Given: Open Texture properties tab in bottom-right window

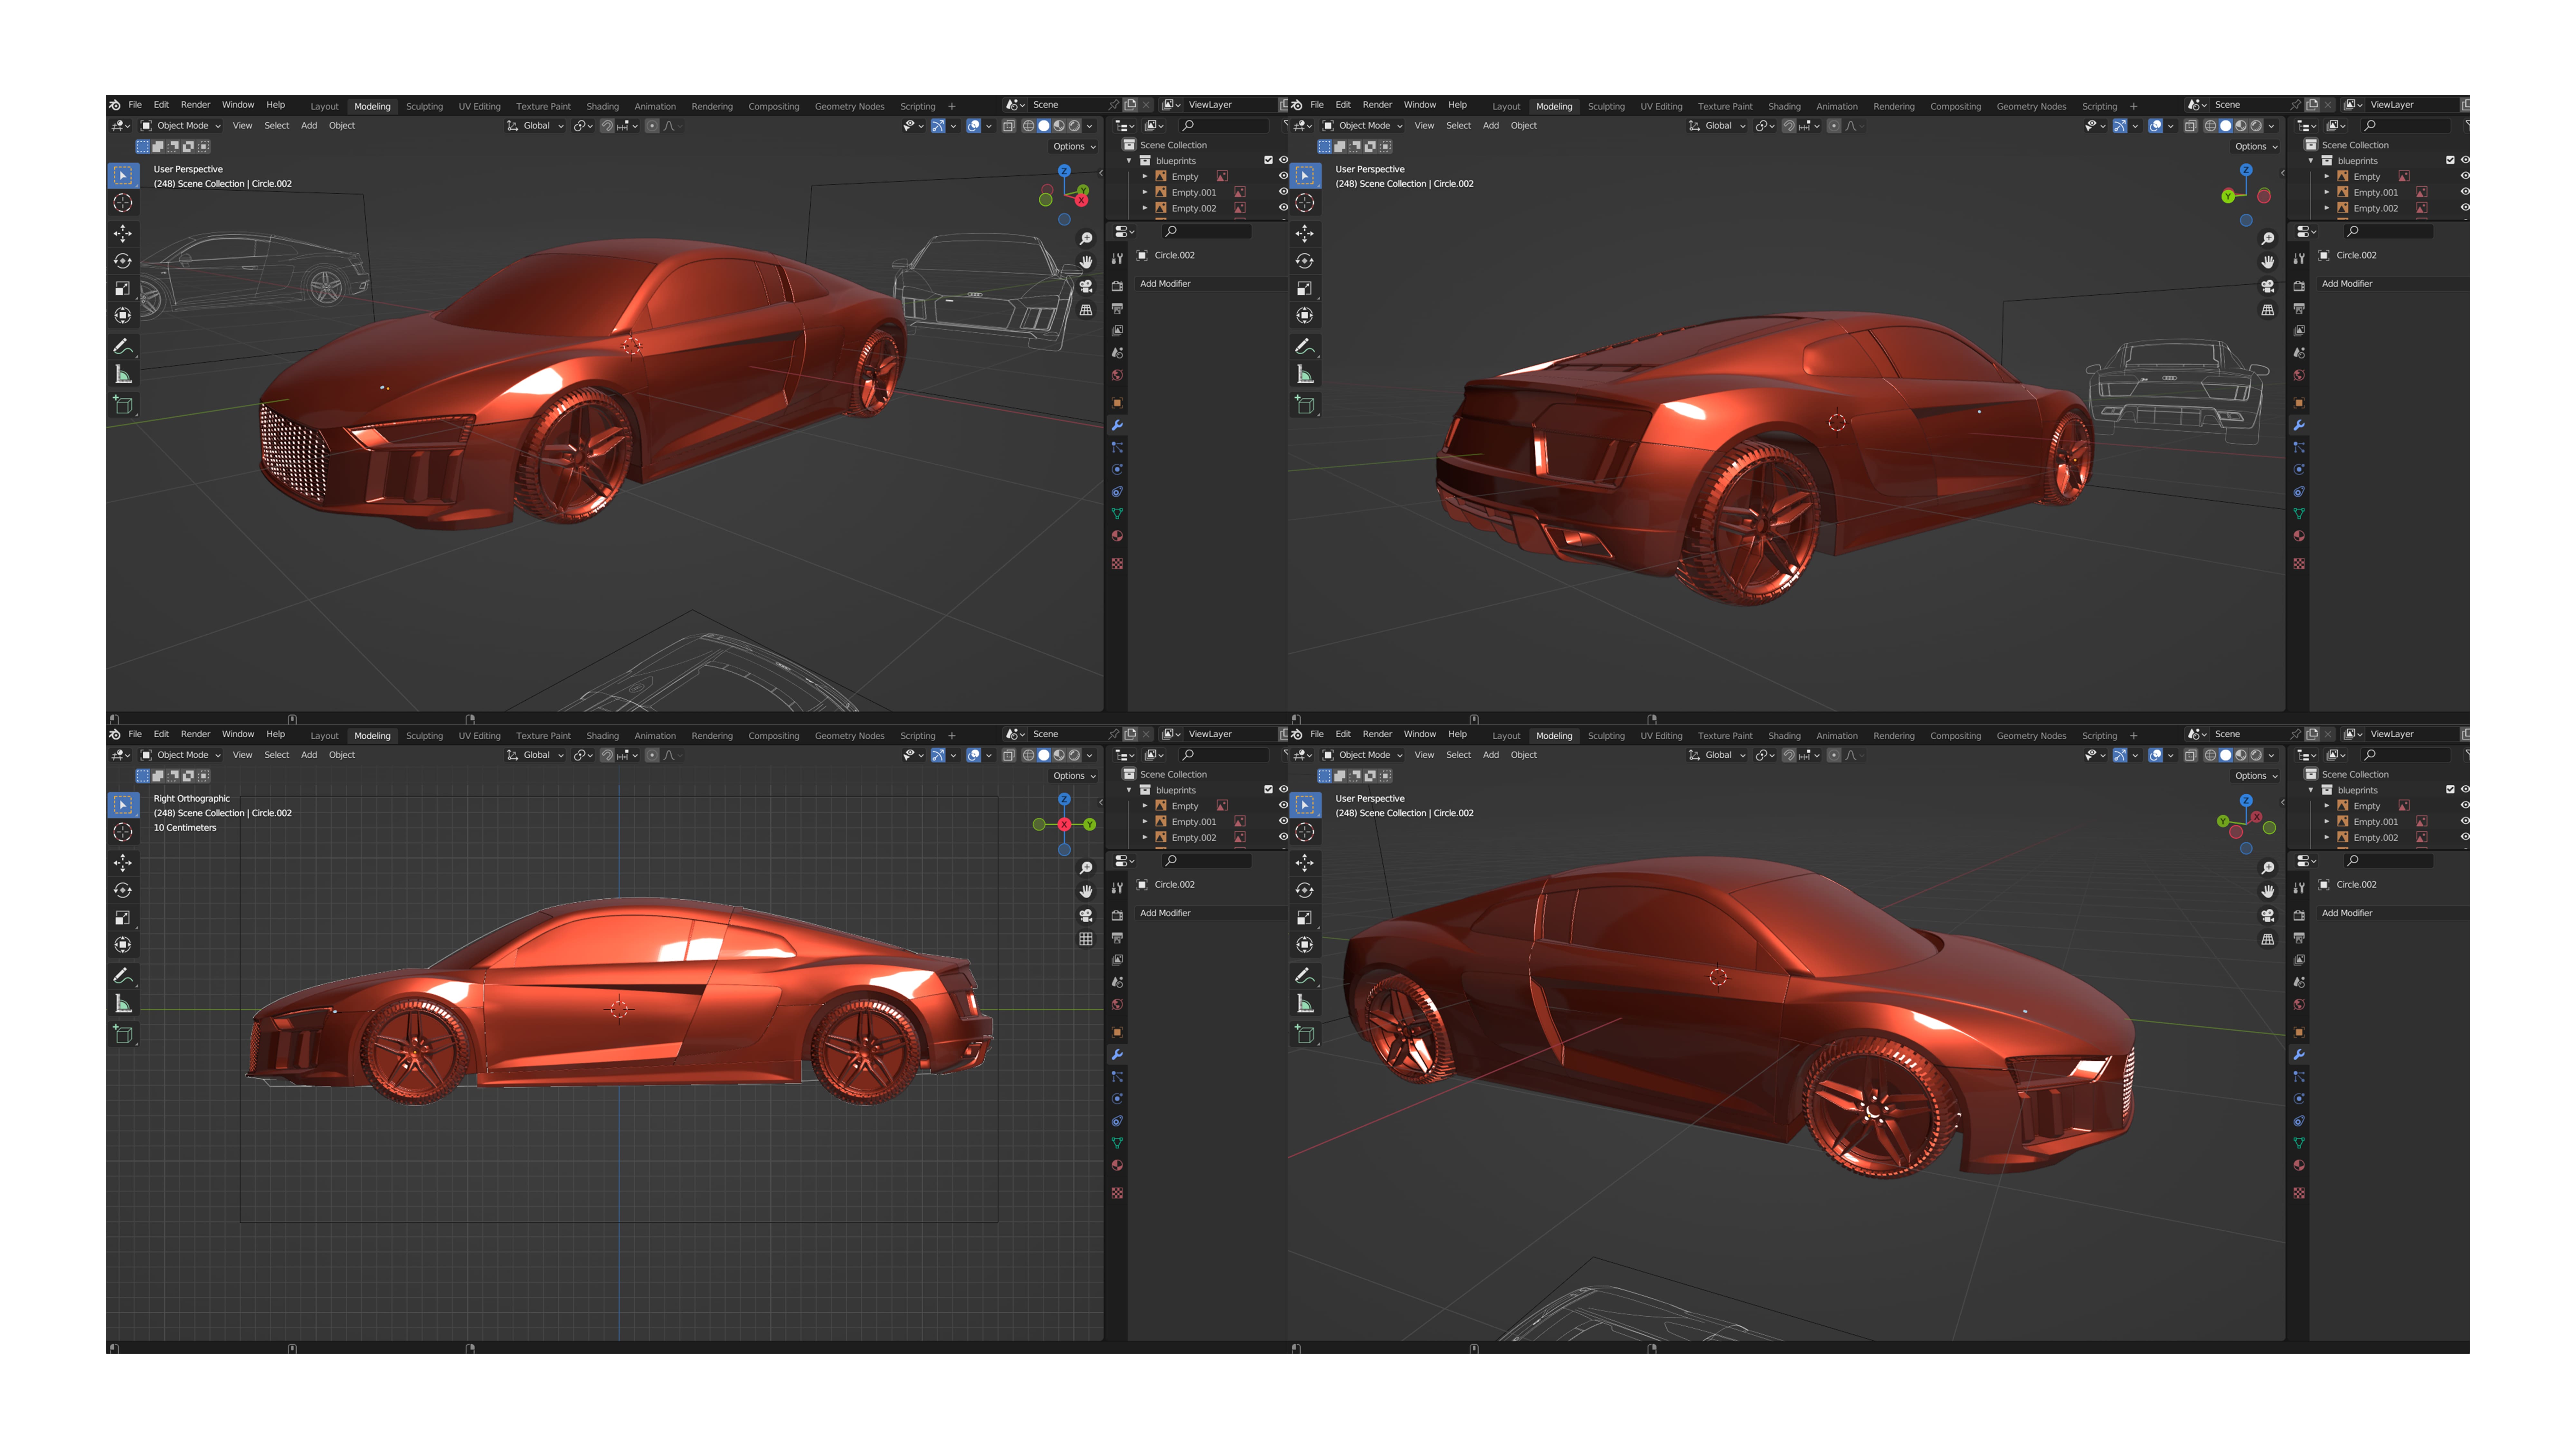Looking at the screenshot, I should click(x=2299, y=1193).
